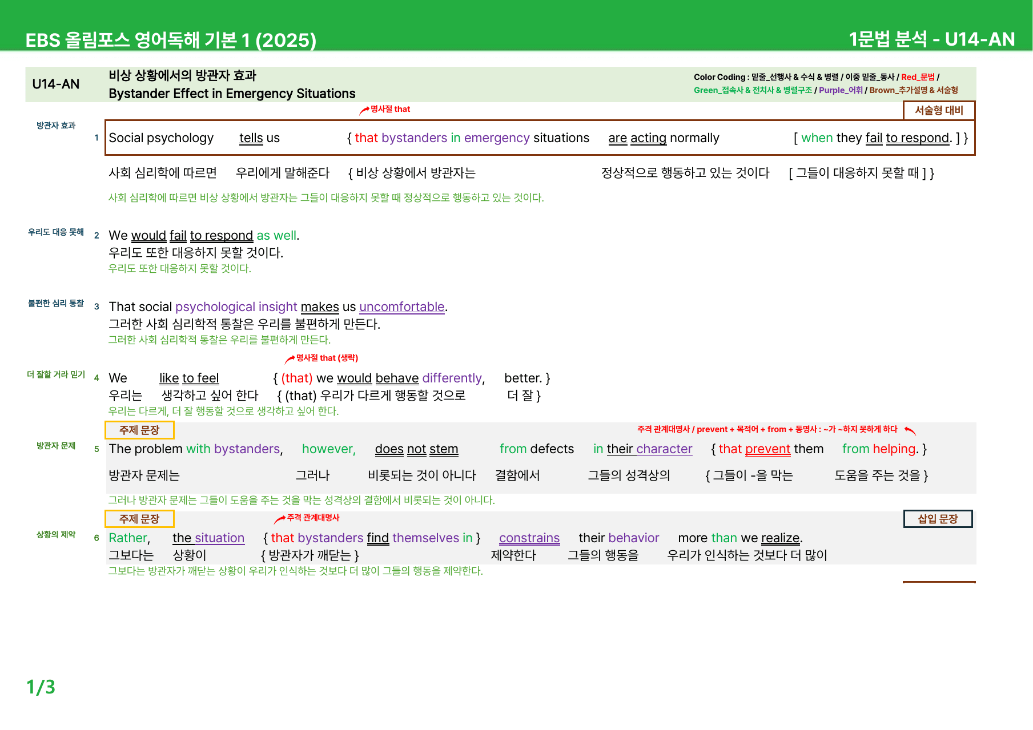Click the green full translation of sentence 1
This screenshot has height=730, width=1033.
(326, 198)
